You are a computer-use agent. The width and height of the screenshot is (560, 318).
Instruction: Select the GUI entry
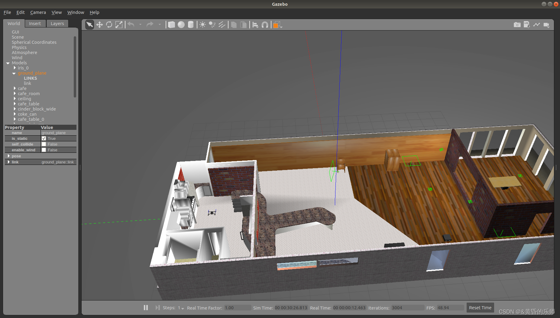(x=15, y=32)
